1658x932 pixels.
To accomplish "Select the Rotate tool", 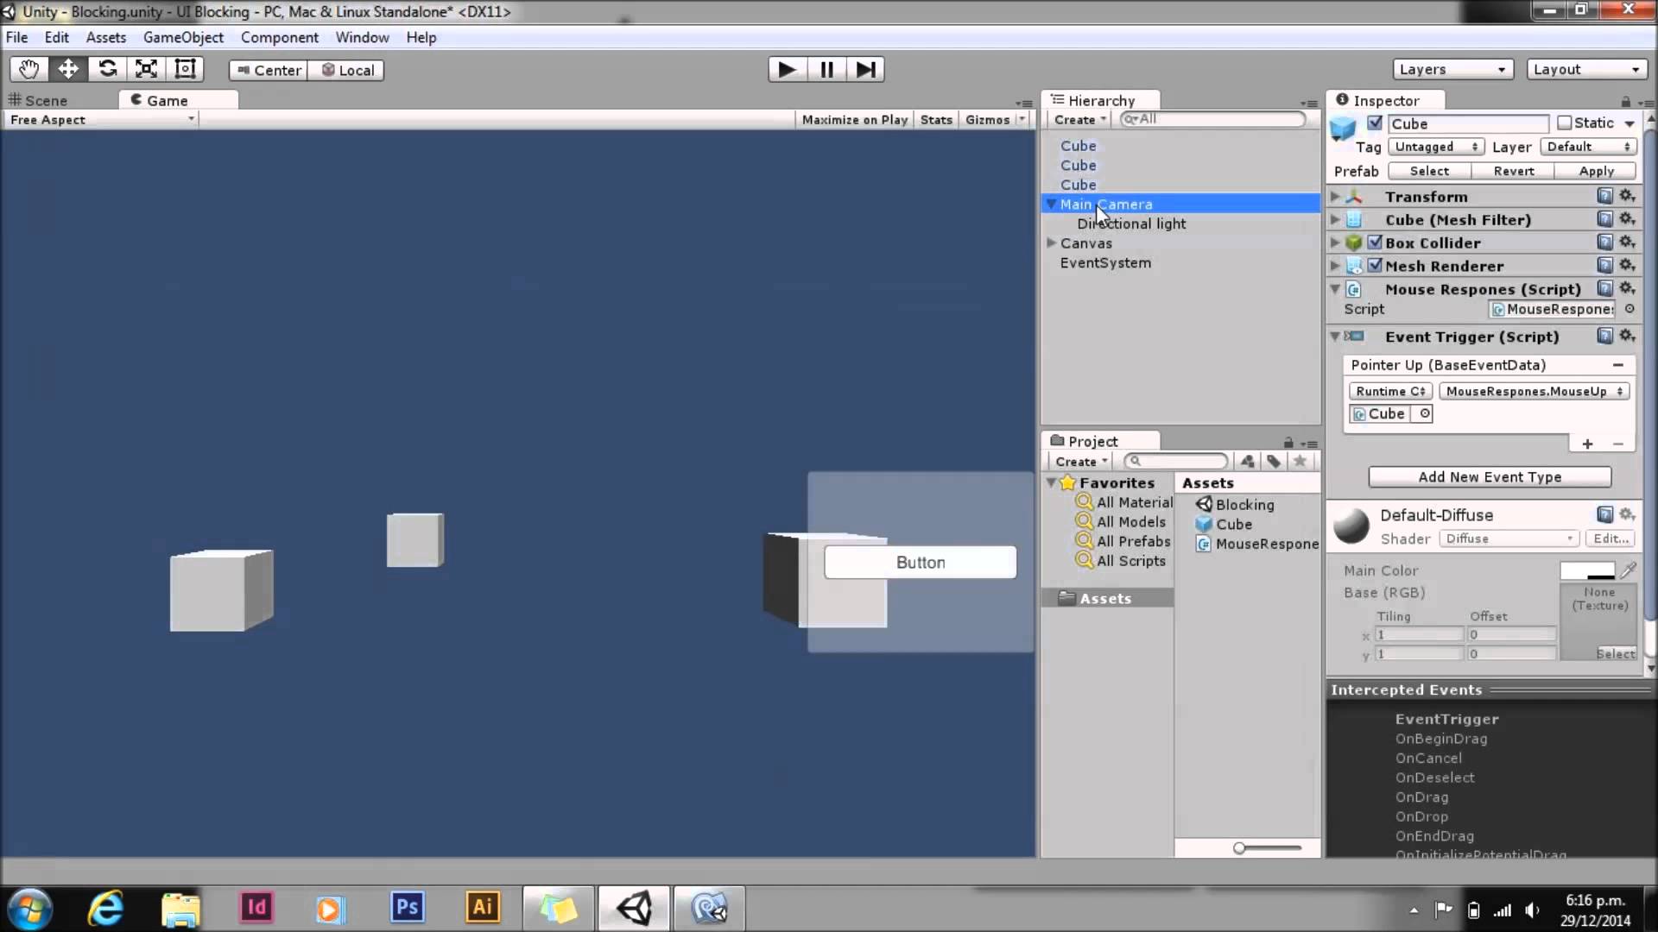I will [107, 69].
